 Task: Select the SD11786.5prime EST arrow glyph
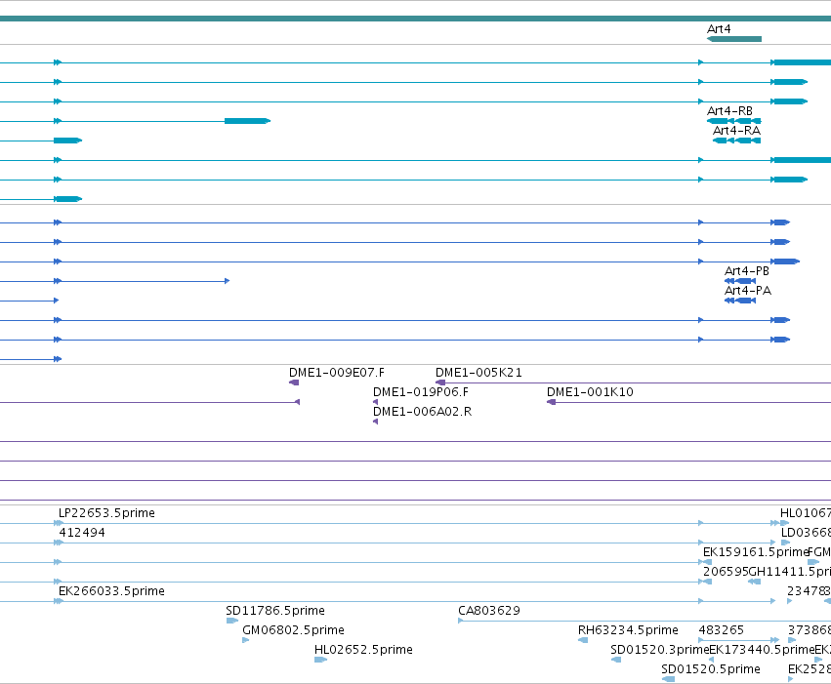coord(232,621)
